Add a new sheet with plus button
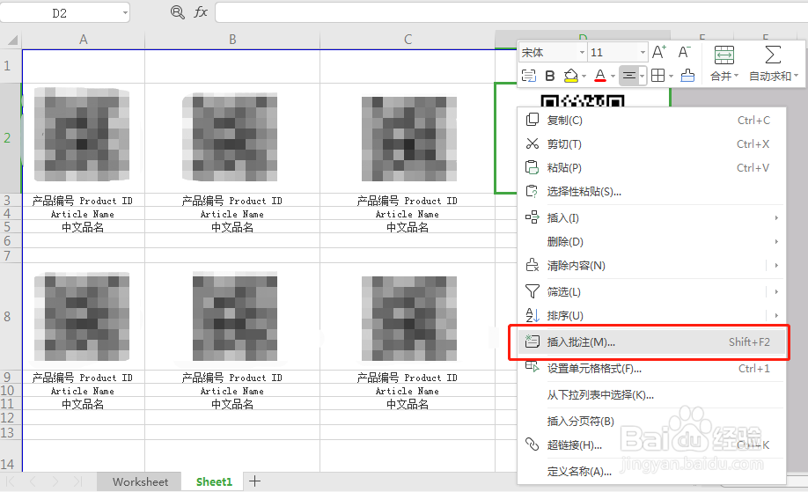 [254, 481]
